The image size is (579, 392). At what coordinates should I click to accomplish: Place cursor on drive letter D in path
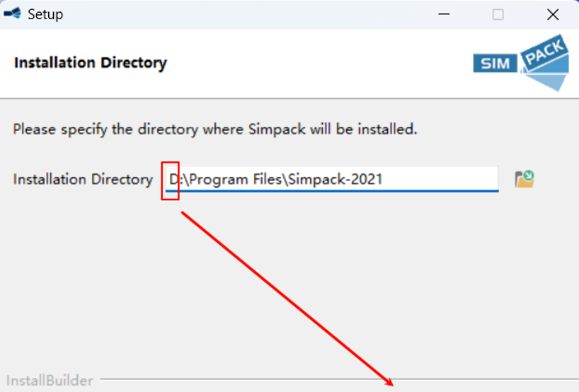click(173, 180)
